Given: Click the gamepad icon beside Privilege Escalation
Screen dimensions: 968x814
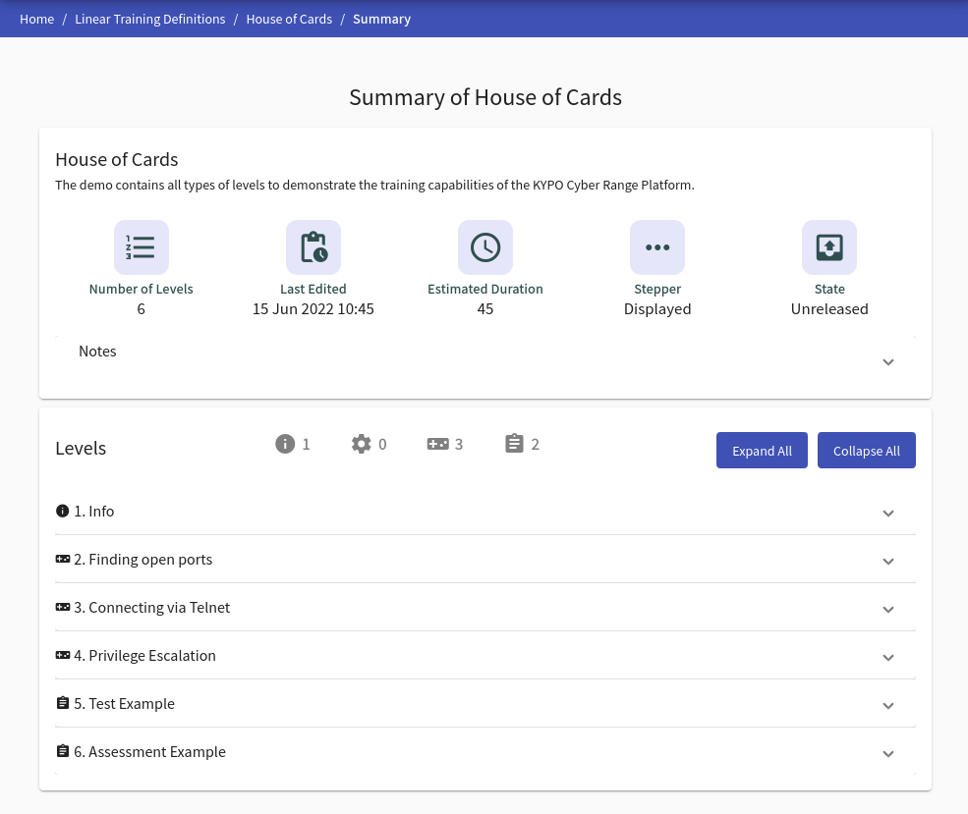Looking at the screenshot, I should coord(62,655).
